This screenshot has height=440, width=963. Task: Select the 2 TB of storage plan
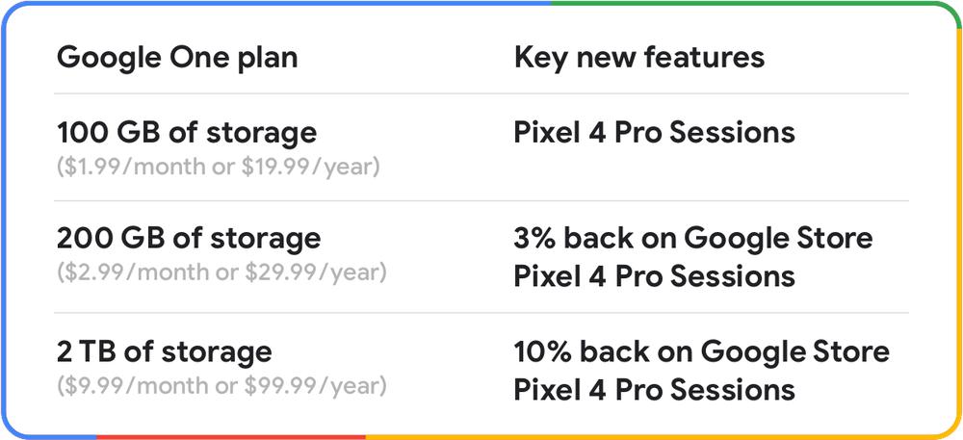pyautogui.click(x=165, y=351)
